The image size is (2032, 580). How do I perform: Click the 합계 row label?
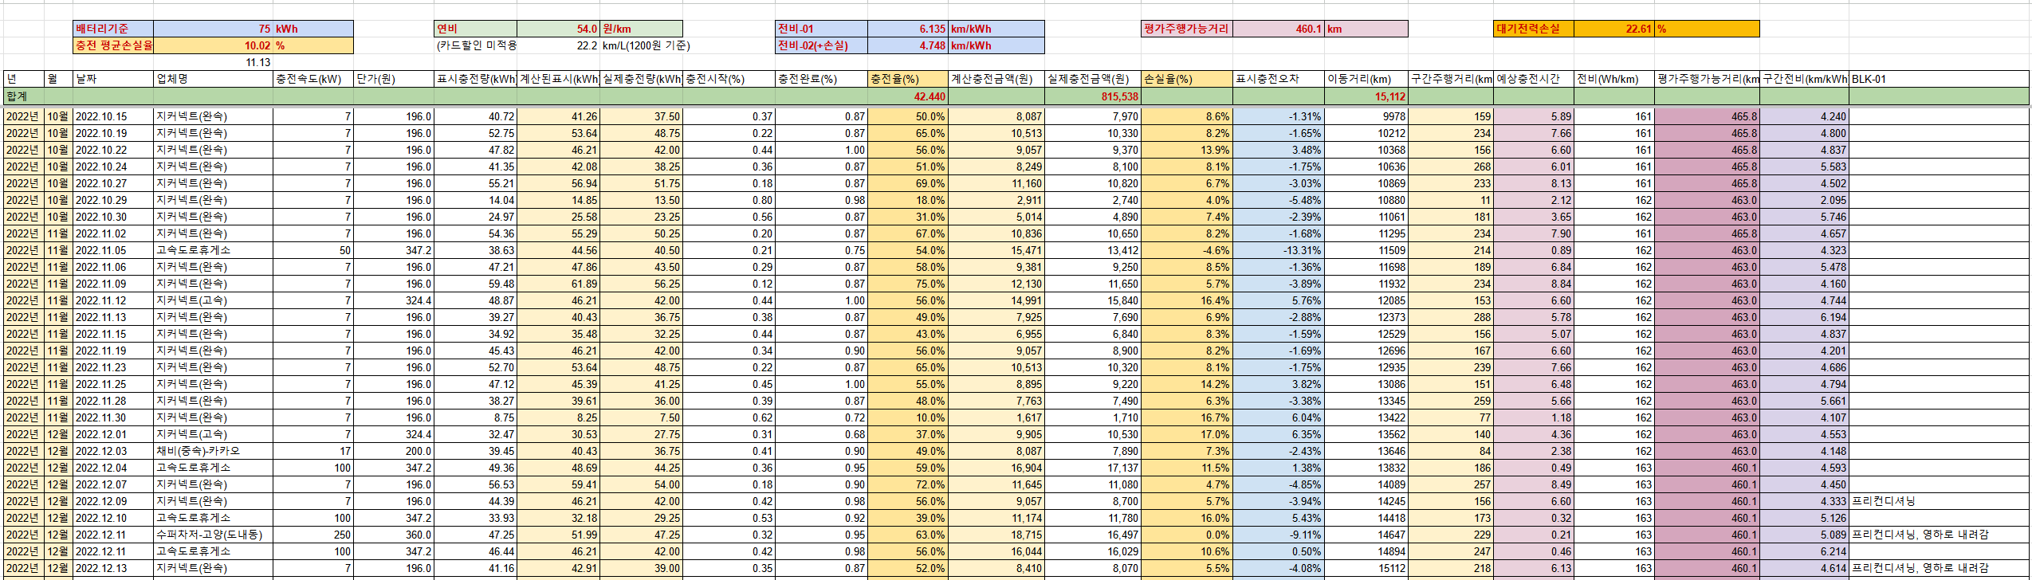(x=24, y=96)
